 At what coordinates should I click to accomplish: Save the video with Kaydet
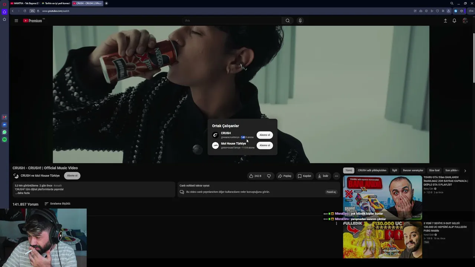[x=304, y=176]
